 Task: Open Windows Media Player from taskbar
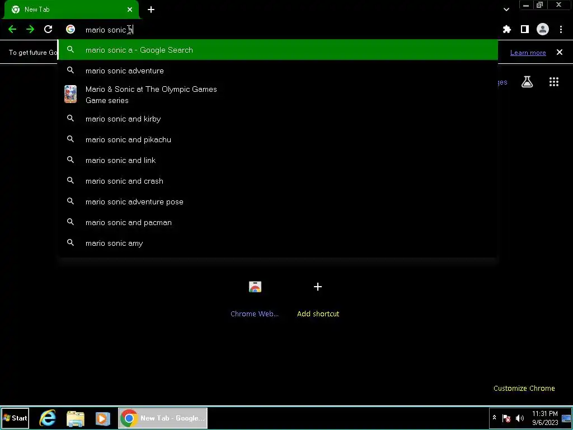103,418
